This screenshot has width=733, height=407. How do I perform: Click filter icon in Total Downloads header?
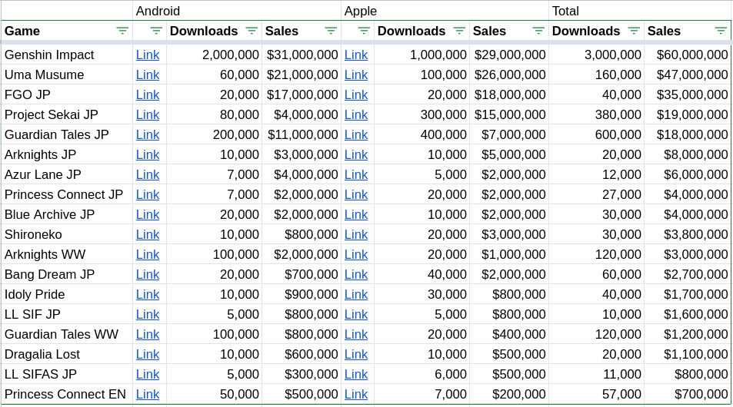[634, 31]
